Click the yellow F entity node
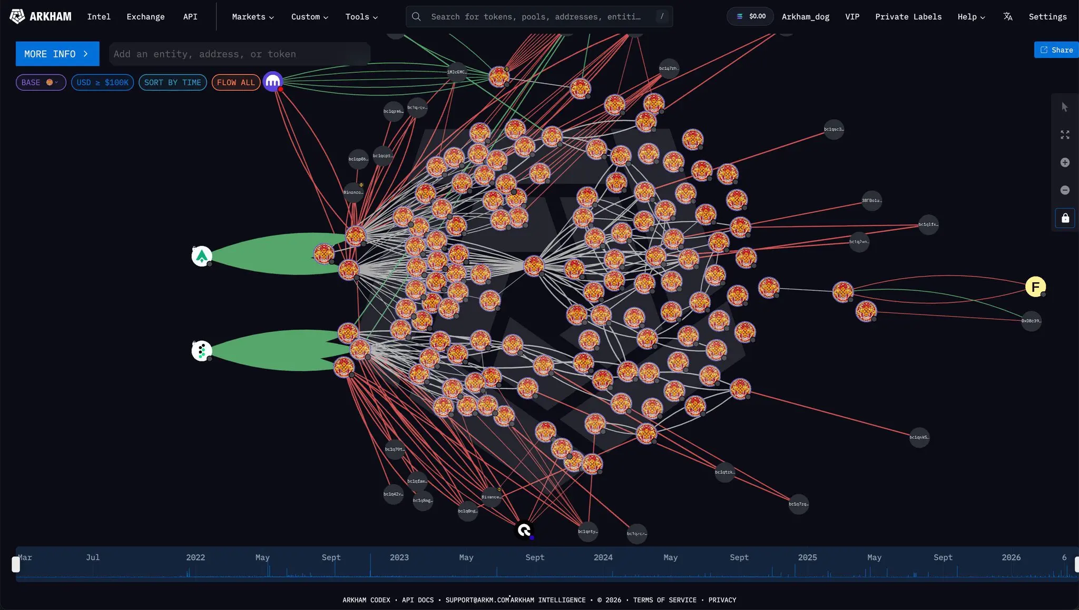The image size is (1079, 610). [1035, 287]
